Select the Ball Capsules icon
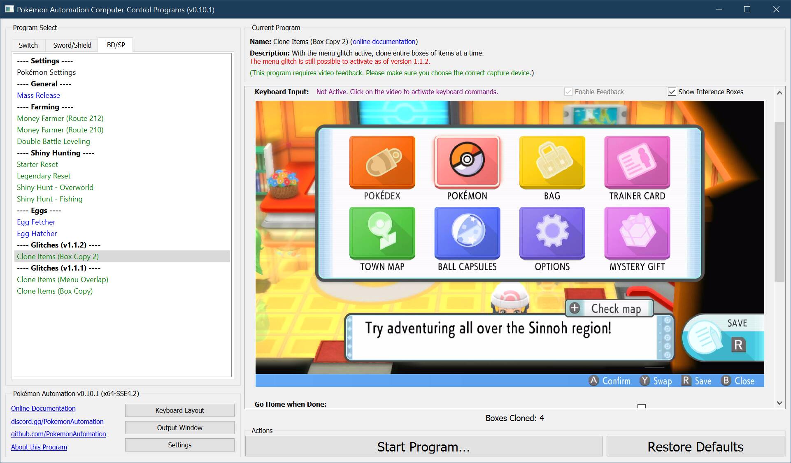791x463 pixels. pos(467,233)
